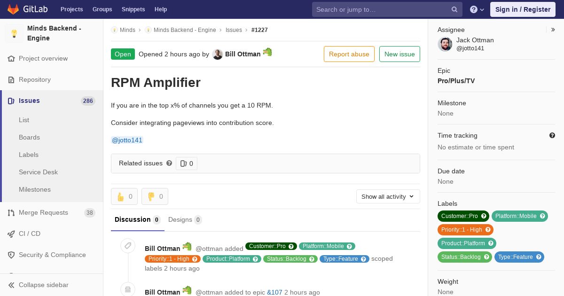Click the Repository file icon
Screen dimensions: 564x296
(x=11, y=80)
